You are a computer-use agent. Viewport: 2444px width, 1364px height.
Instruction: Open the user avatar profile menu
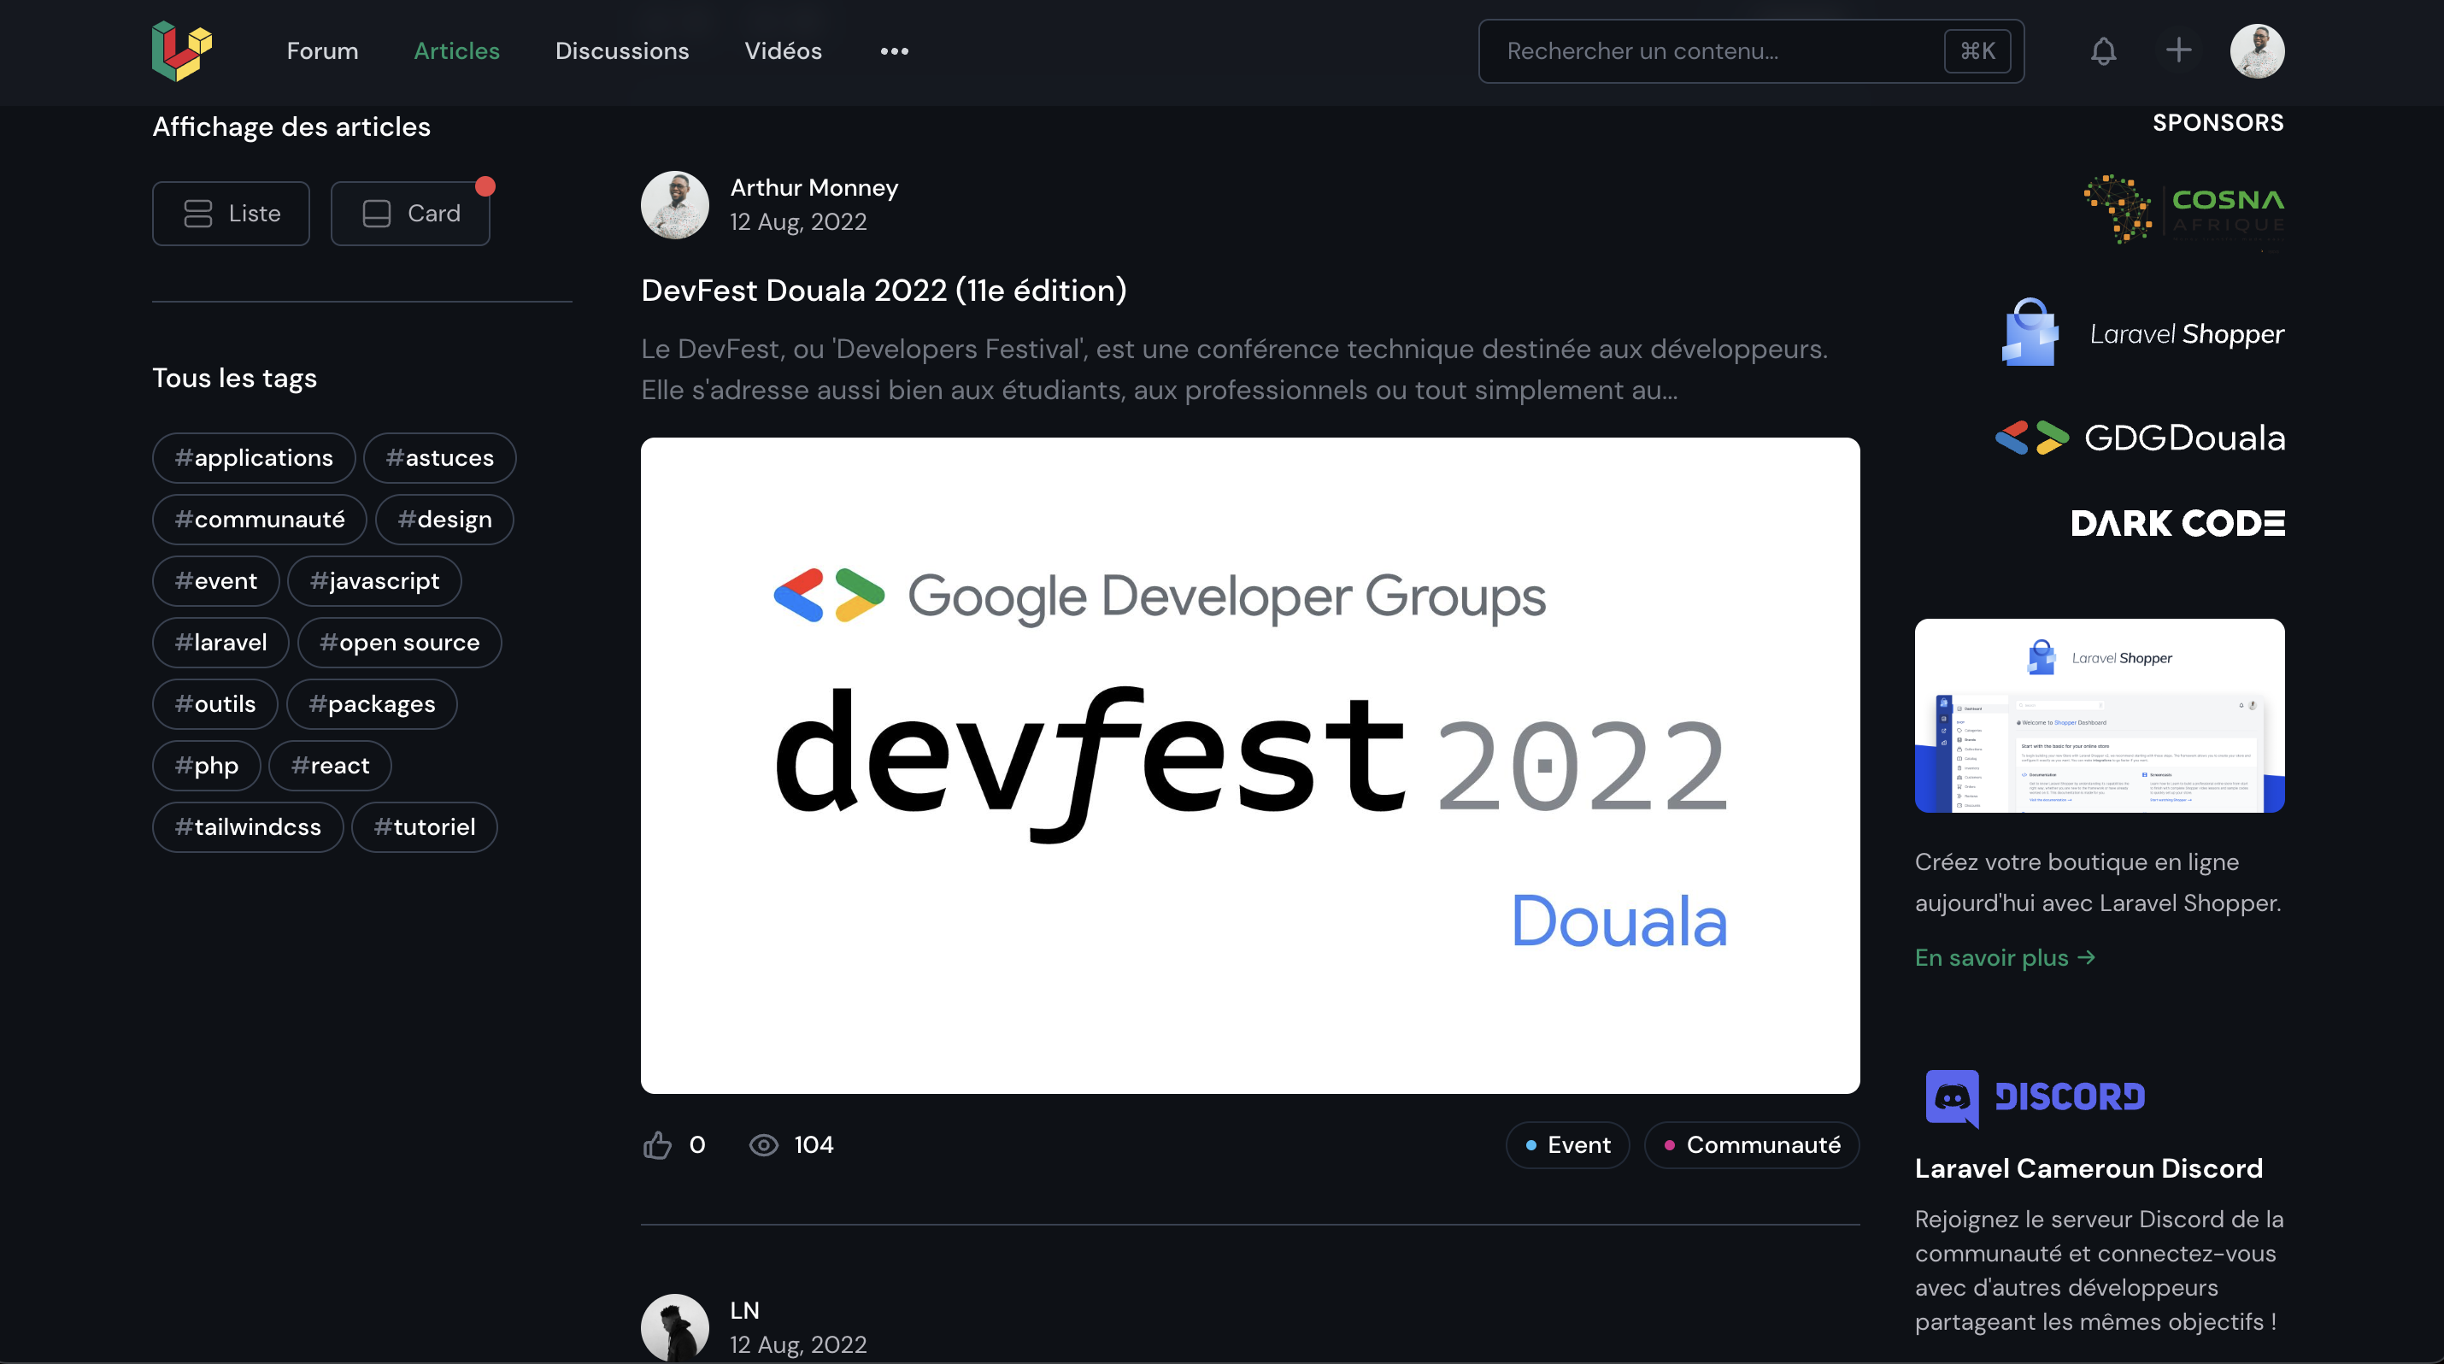[2256, 50]
